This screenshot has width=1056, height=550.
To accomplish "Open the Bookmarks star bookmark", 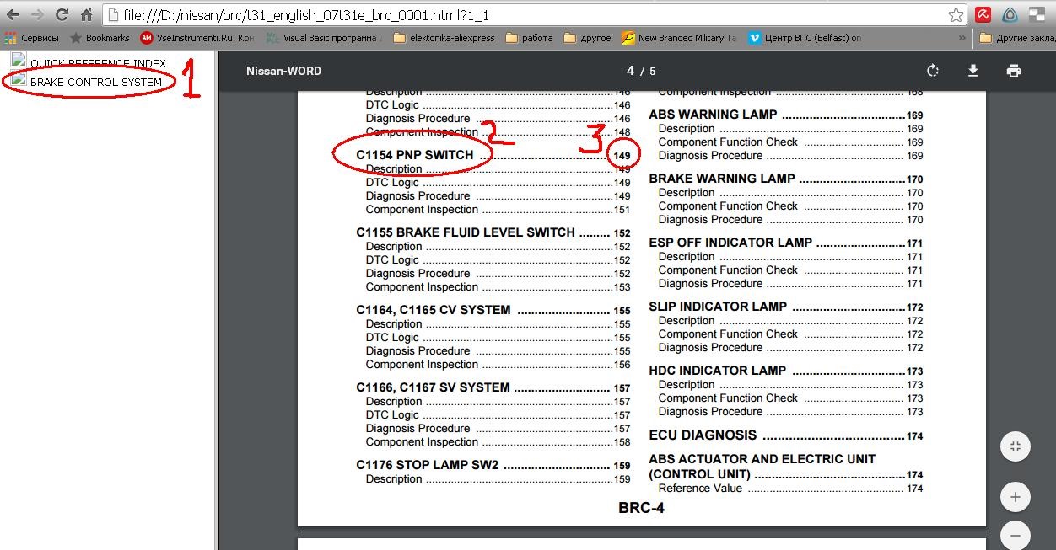I will (x=100, y=38).
